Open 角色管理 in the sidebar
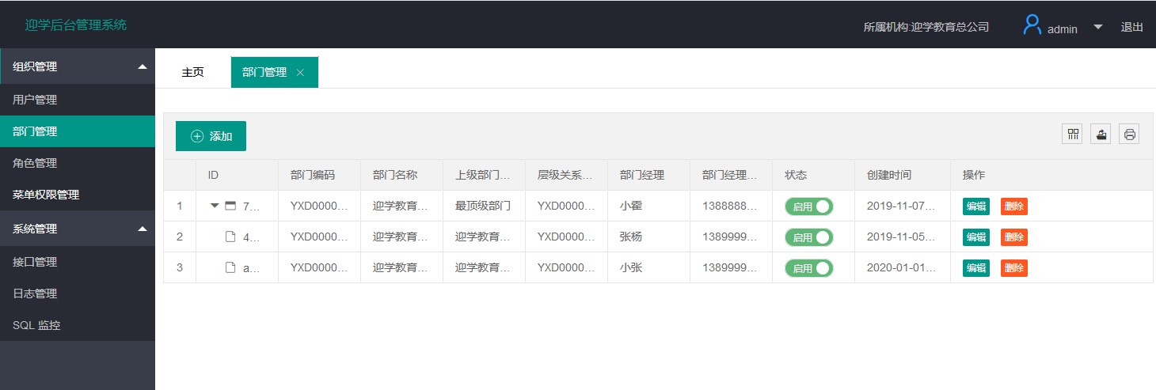This screenshot has width=1156, height=390. pyautogui.click(x=78, y=163)
